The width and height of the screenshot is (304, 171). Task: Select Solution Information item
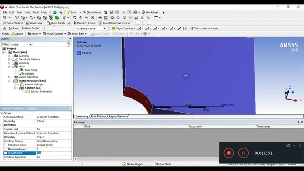41,92
